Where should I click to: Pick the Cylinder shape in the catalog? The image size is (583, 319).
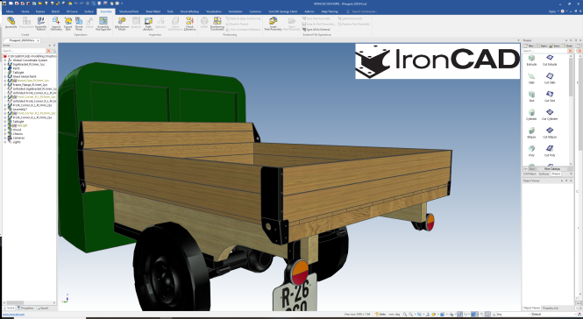tap(531, 115)
